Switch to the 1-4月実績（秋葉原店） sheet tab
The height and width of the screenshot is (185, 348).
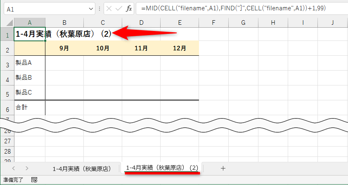coord(82,168)
